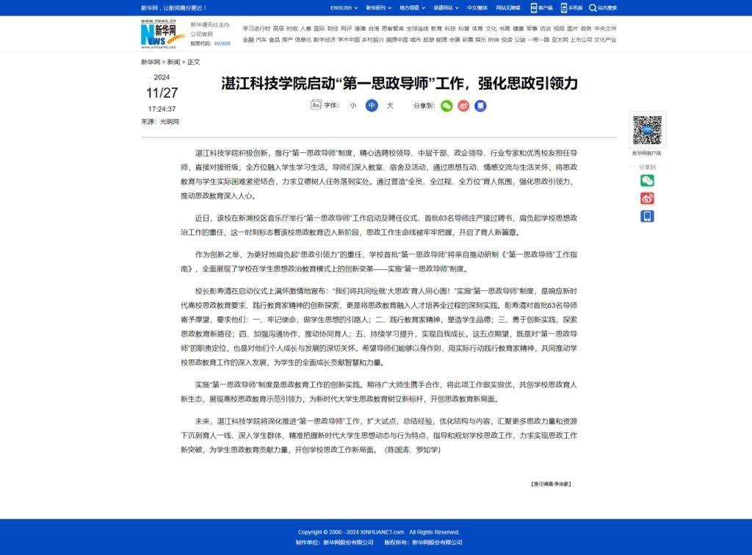This screenshot has width=752, height=555.
Task: Open the 网站无障碍 accessibility link
Action: click(508, 7)
